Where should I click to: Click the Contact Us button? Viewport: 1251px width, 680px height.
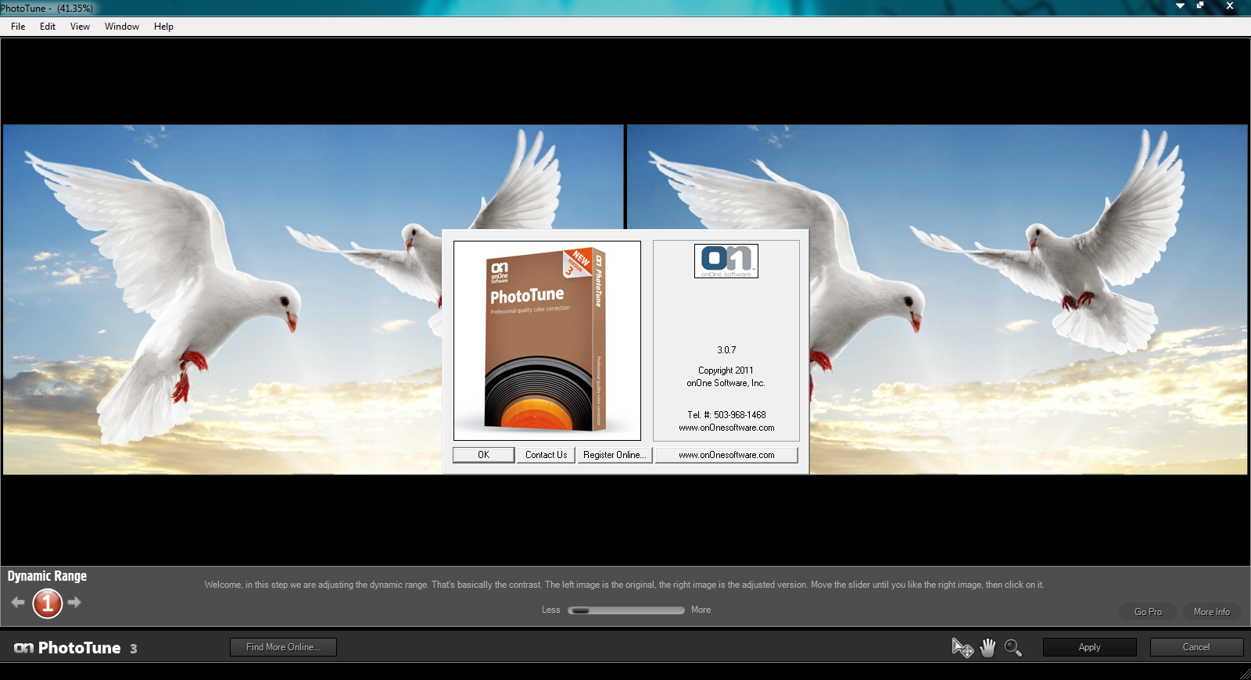tap(546, 455)
